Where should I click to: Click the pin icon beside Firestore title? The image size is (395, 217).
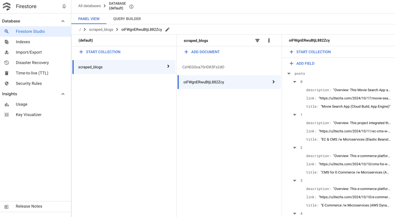pyautogui.click(x=64, y=7)
